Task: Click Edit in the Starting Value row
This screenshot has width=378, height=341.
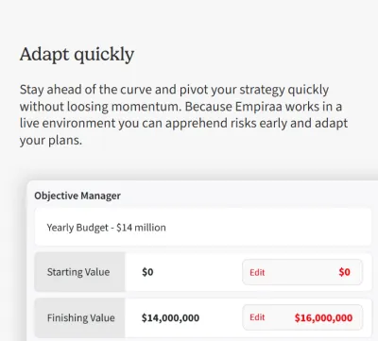Action: pos(257,272)
